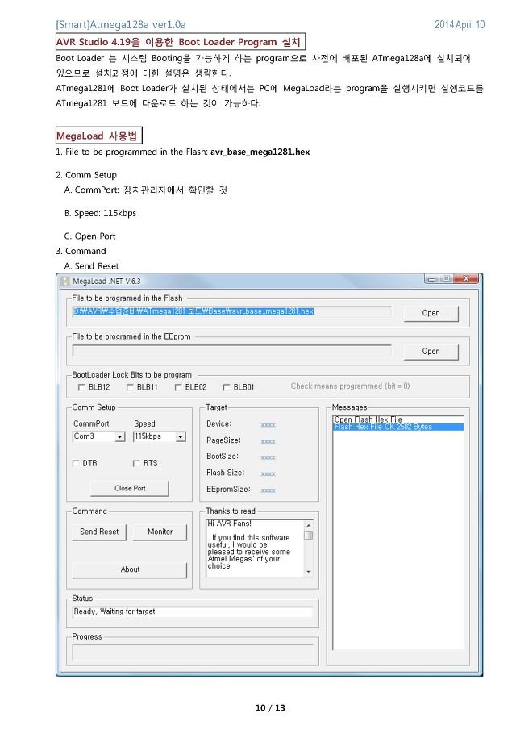516x730 pixels.
Task: Click the 'avr_base_mega1281.hex' bold text
Action: (260, 152)
